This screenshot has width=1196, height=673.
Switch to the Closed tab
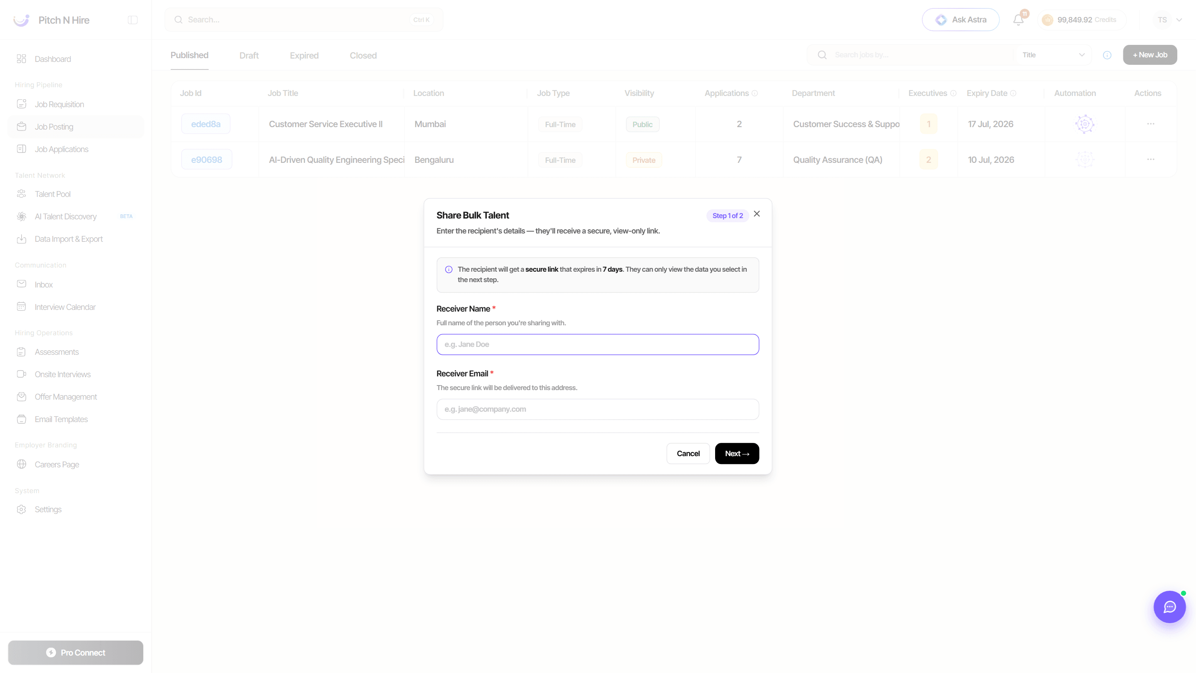pyautogui.click(x=363, y=56)
